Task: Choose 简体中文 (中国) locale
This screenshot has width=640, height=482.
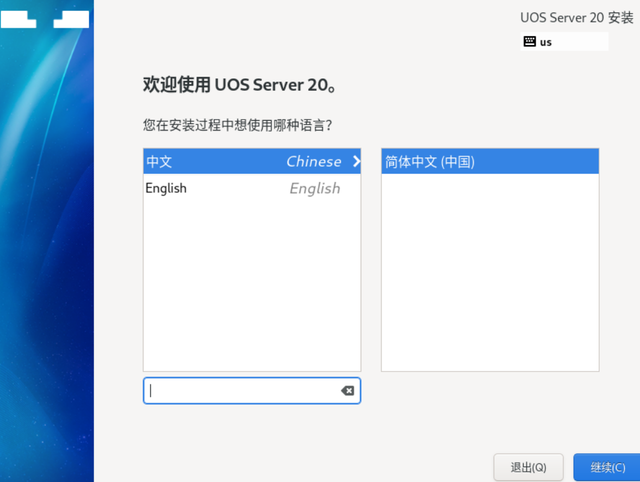Action: (490, 162)
